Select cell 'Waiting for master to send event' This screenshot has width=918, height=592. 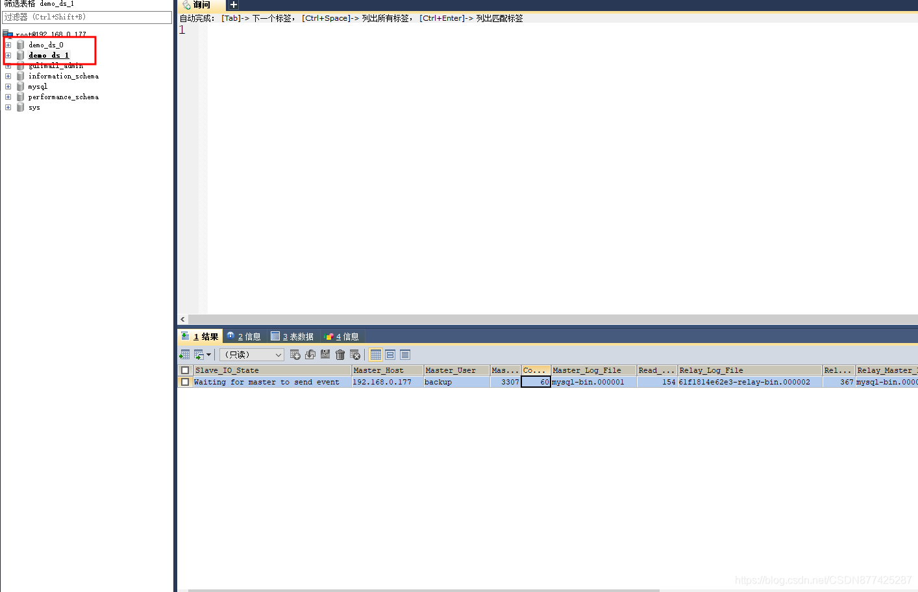pos(272,382)
